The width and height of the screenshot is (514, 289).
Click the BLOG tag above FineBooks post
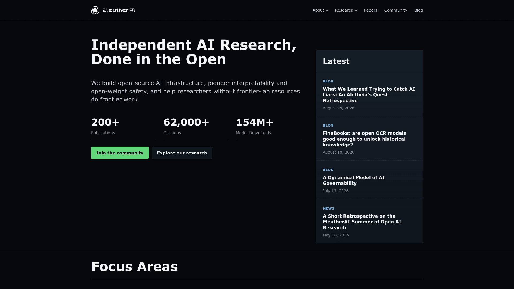[x=328, y=125]
